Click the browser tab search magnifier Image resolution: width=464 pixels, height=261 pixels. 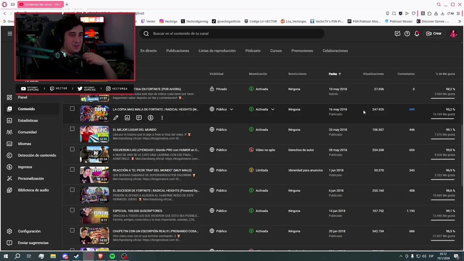click(439, 4)
